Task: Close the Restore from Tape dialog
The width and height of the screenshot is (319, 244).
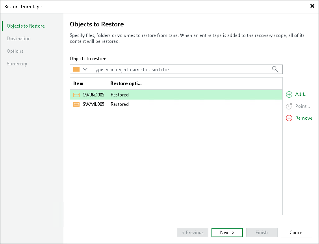Action: [312, 6]
